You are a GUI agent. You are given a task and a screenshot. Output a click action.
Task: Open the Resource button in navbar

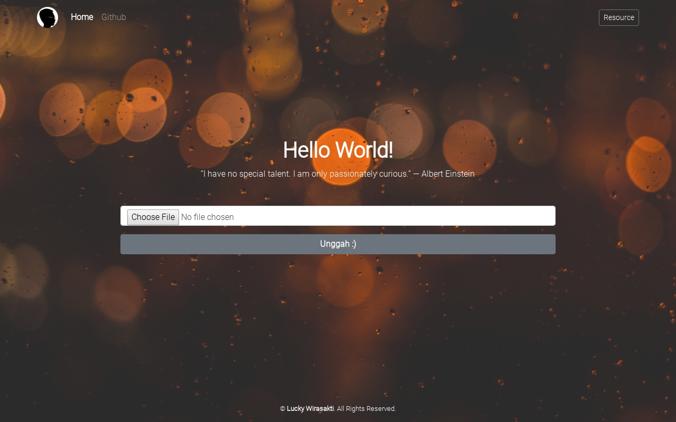tap(618, 17)
